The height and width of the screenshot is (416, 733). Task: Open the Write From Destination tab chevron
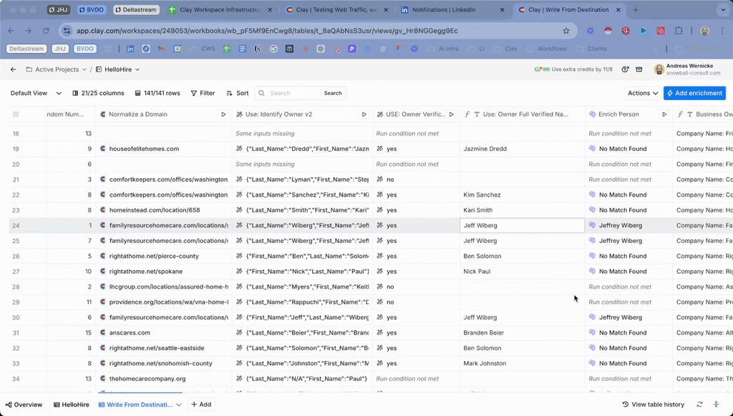click(x=179, y=405)
